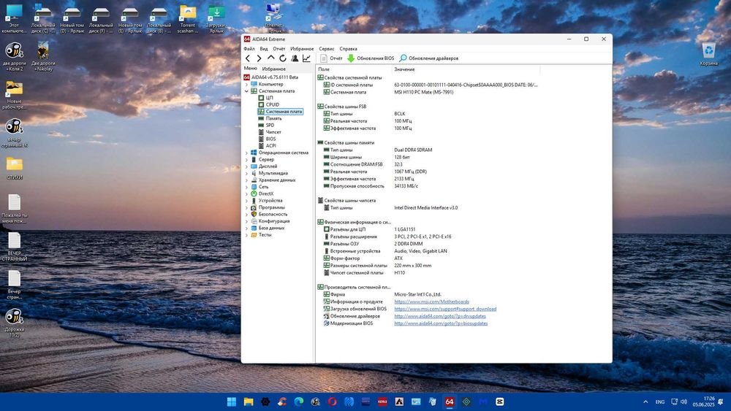The width and height of the screenshot is (731, 411).
Task: Open the graph chart icon in toolbar
Action: click(306, 58)
